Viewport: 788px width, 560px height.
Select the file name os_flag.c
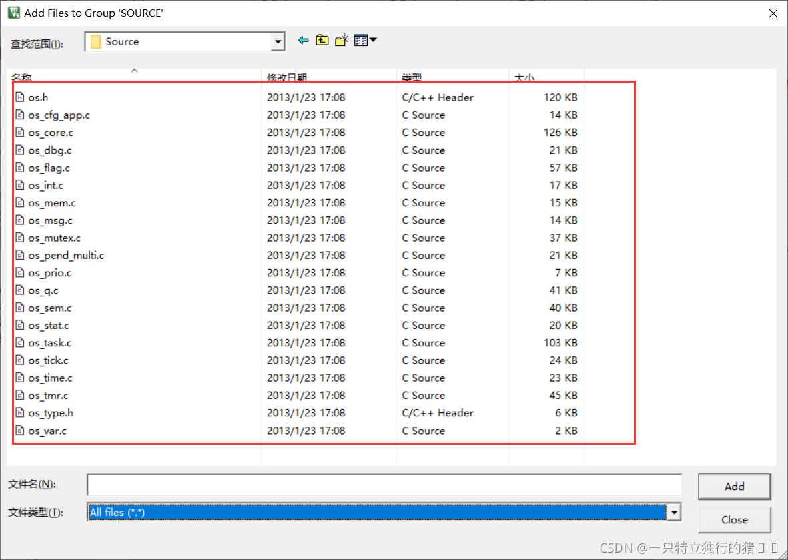(49, 168)
